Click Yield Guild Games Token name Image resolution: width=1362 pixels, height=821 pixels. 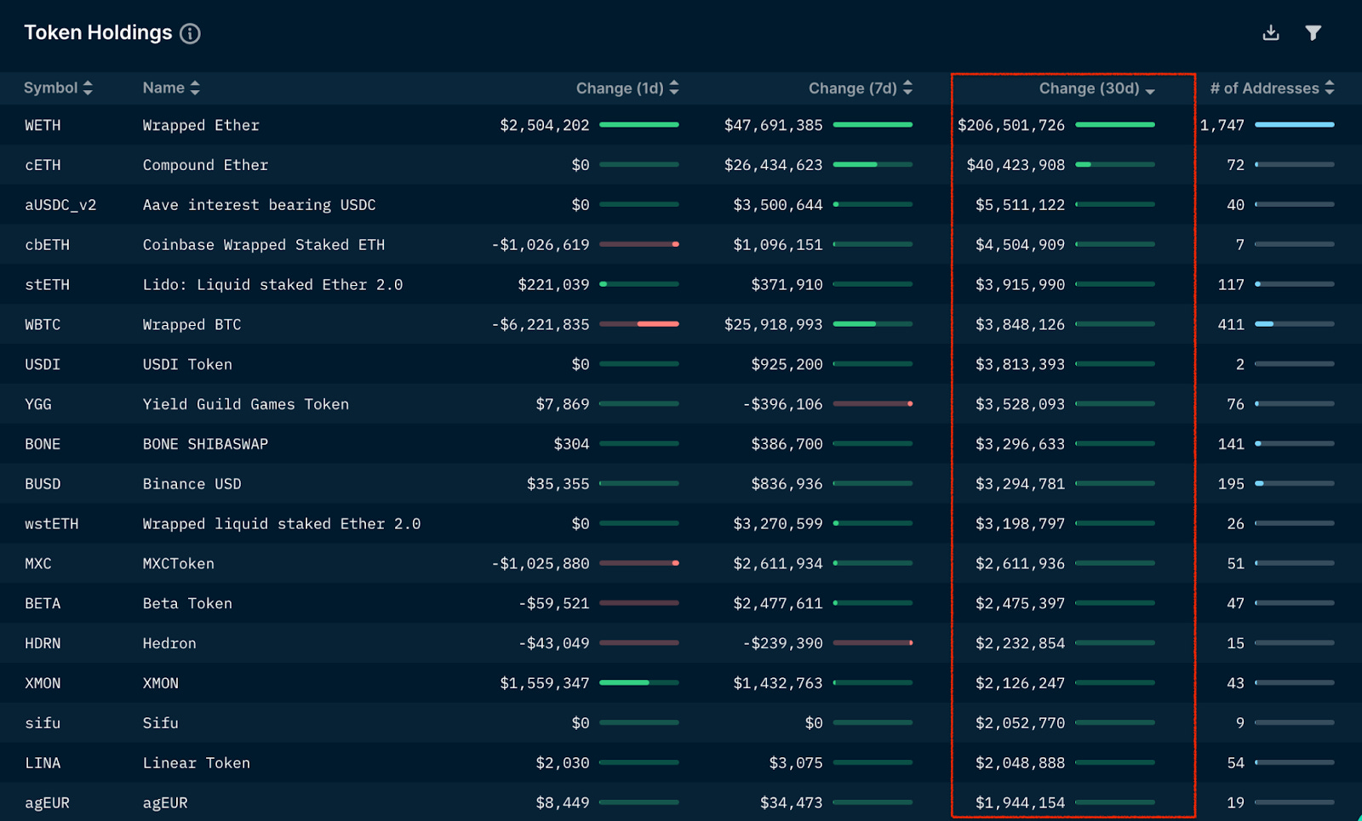[x=246, y=404]
